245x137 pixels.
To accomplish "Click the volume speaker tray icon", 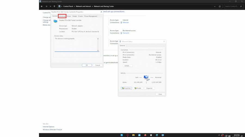I will (229, 135).
